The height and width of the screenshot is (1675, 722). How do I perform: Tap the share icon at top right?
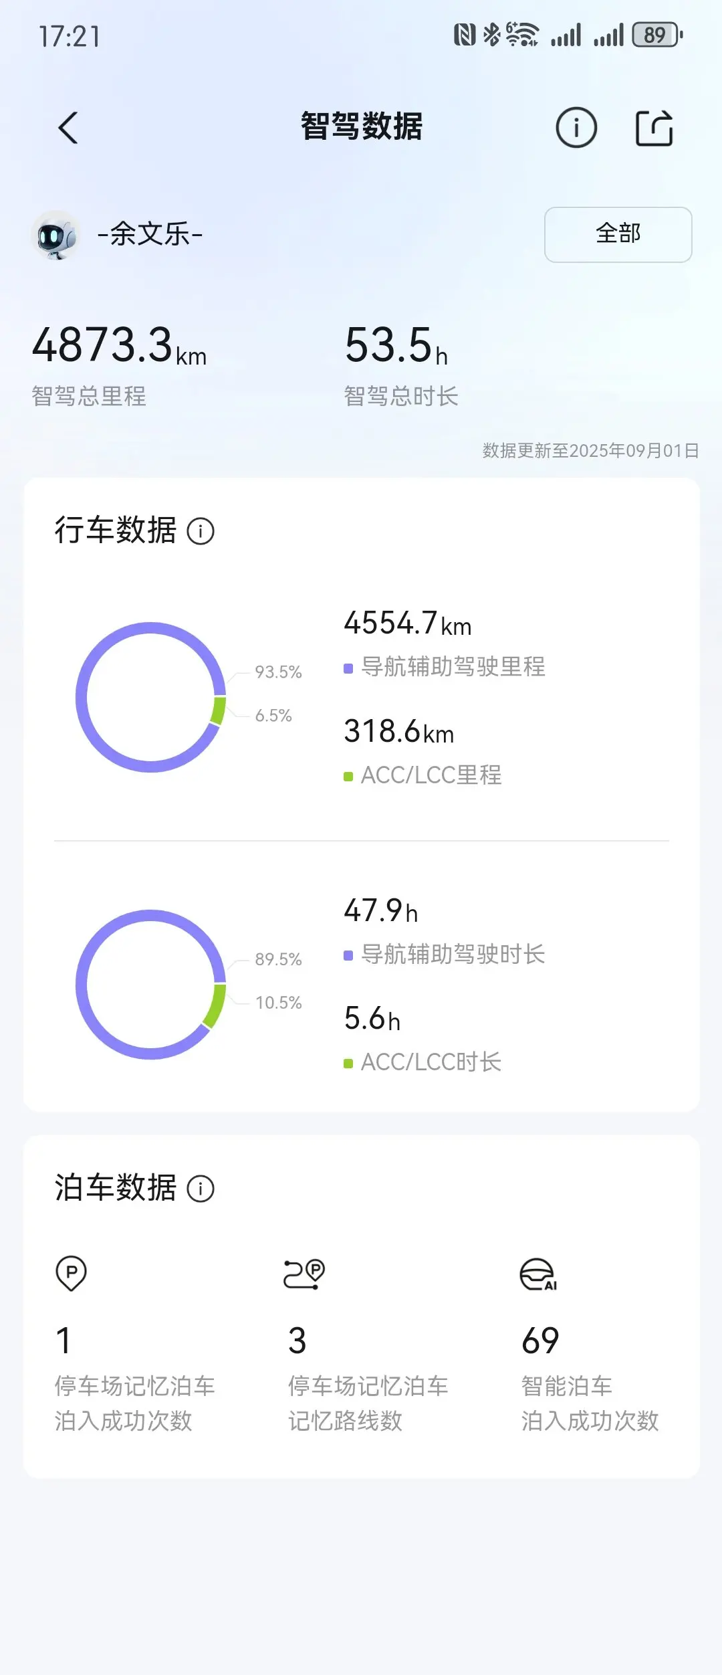point(654,127)
